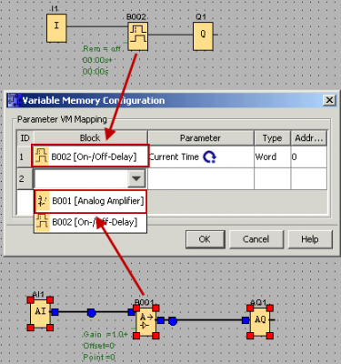Click the Variable Memory Configuration title icon
Image resolution: width=341 pixels, height=364 pixels.
tap(15, 100)
